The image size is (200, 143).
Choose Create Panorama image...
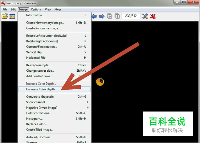(55, 28)
